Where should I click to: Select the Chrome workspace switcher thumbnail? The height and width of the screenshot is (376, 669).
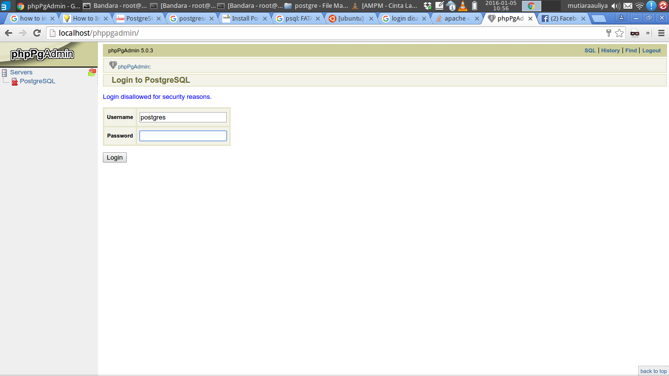pyautogui.click(x=531, y=6)
